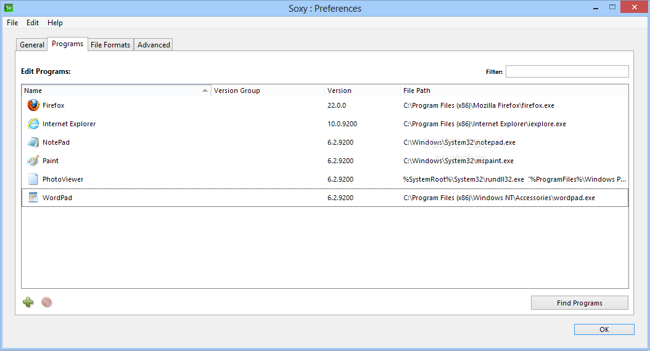
Task: Click the firefox.exe file path
Action: [479, 105]
